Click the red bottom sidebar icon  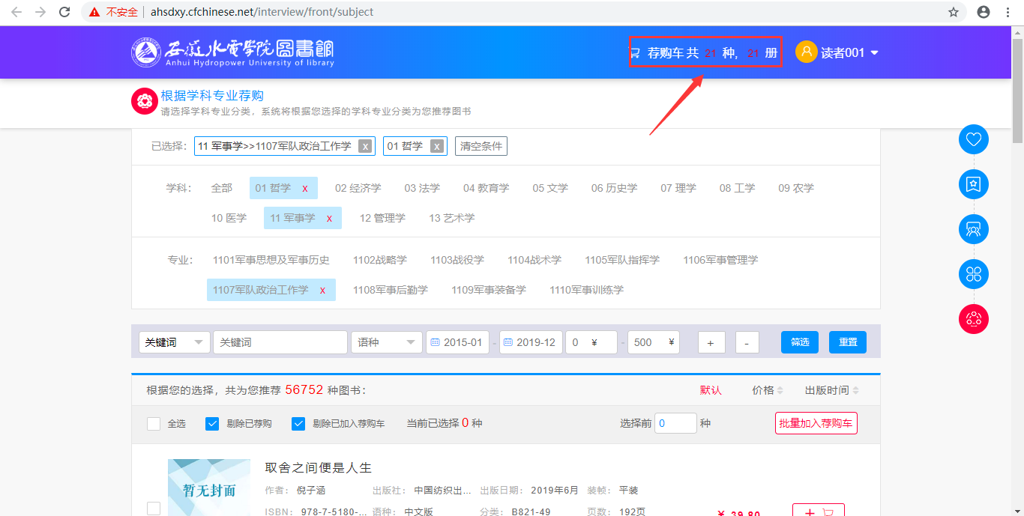click(973, 319)
